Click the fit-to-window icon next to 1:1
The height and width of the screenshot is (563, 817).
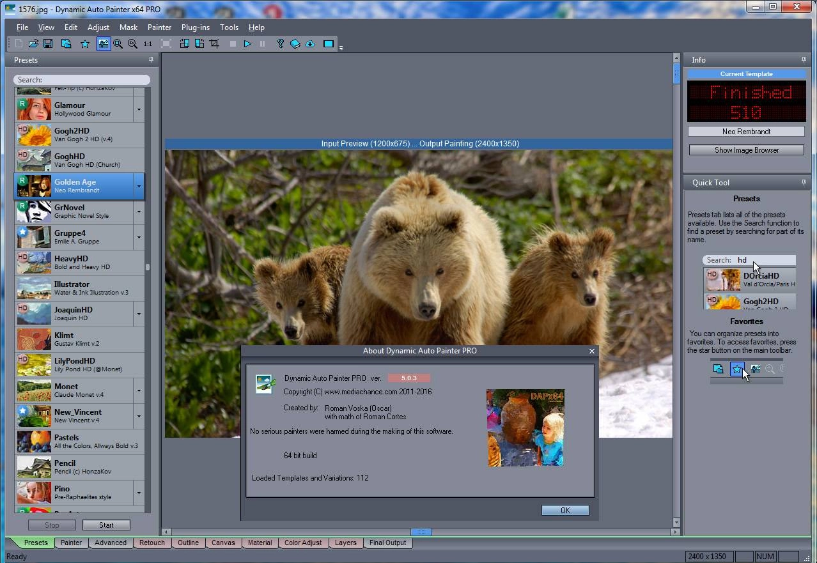[x=166, y=43]
